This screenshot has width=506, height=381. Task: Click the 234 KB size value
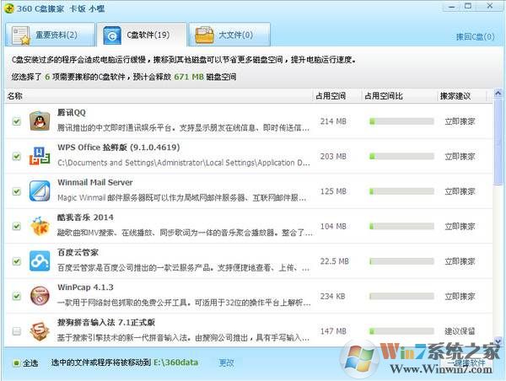point(332,296)
